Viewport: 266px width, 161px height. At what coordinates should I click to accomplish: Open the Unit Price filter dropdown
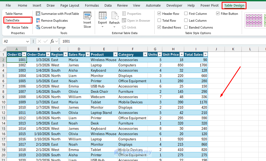[x=182, y=54]
